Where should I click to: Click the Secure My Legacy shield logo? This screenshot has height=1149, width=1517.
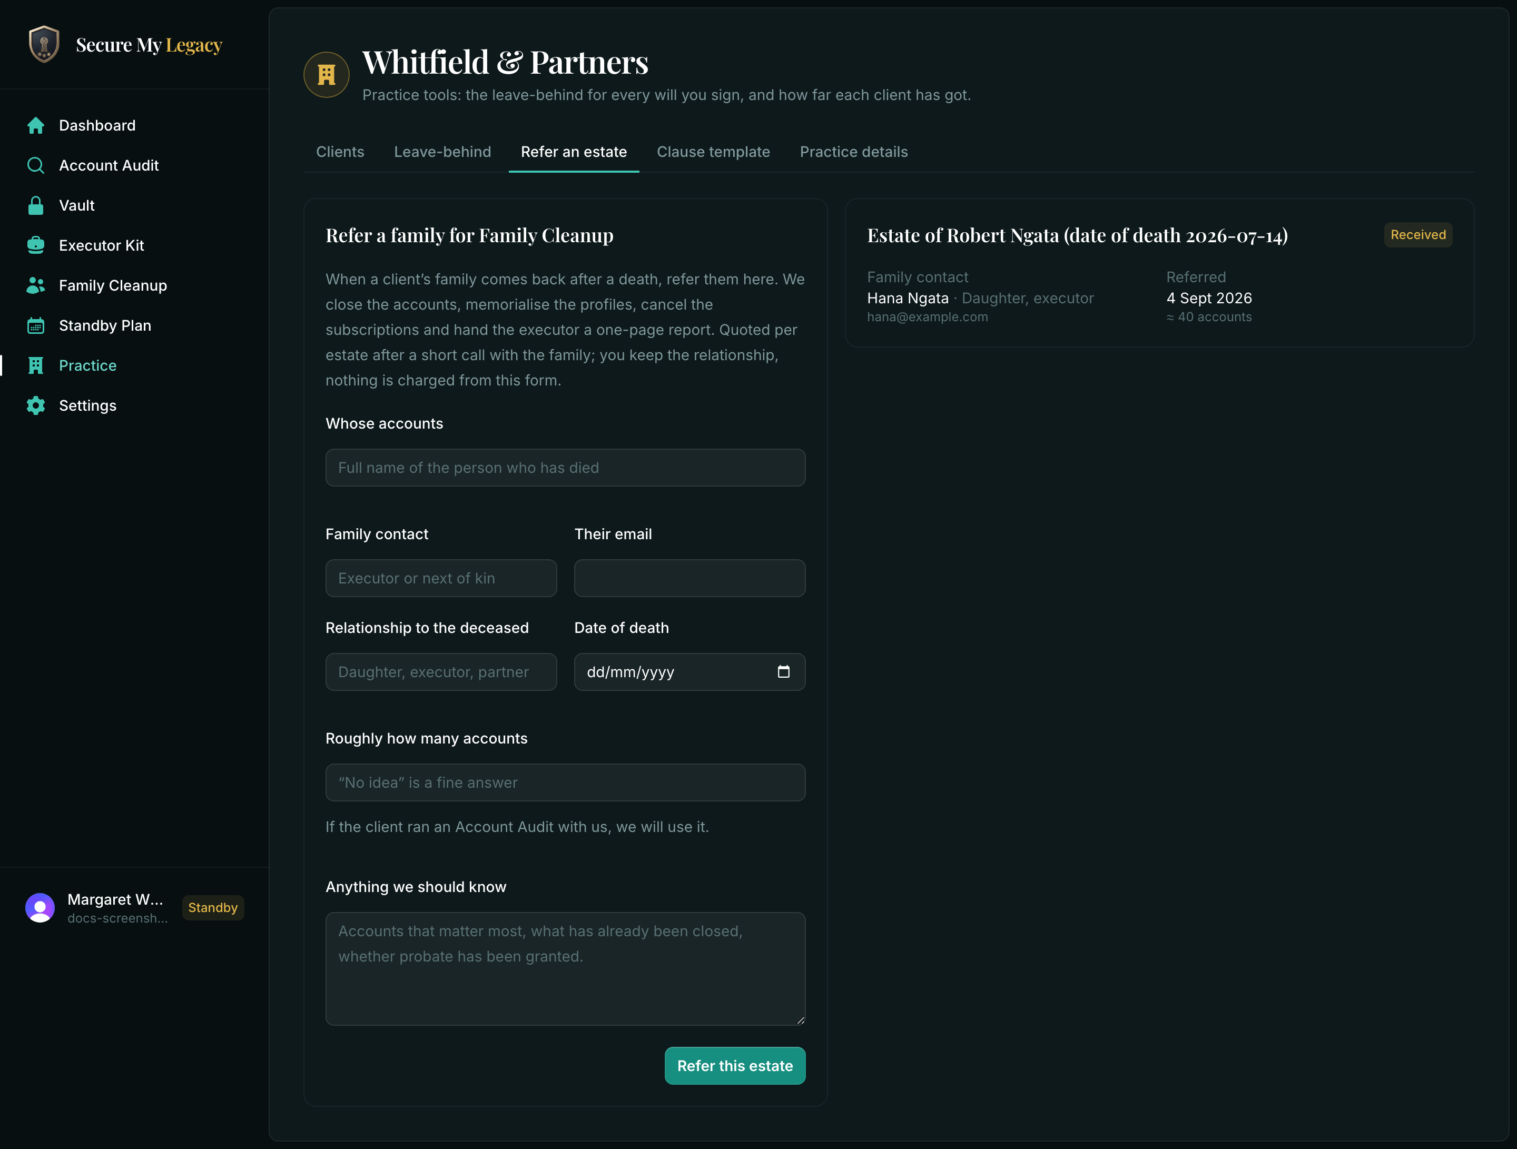44,45
